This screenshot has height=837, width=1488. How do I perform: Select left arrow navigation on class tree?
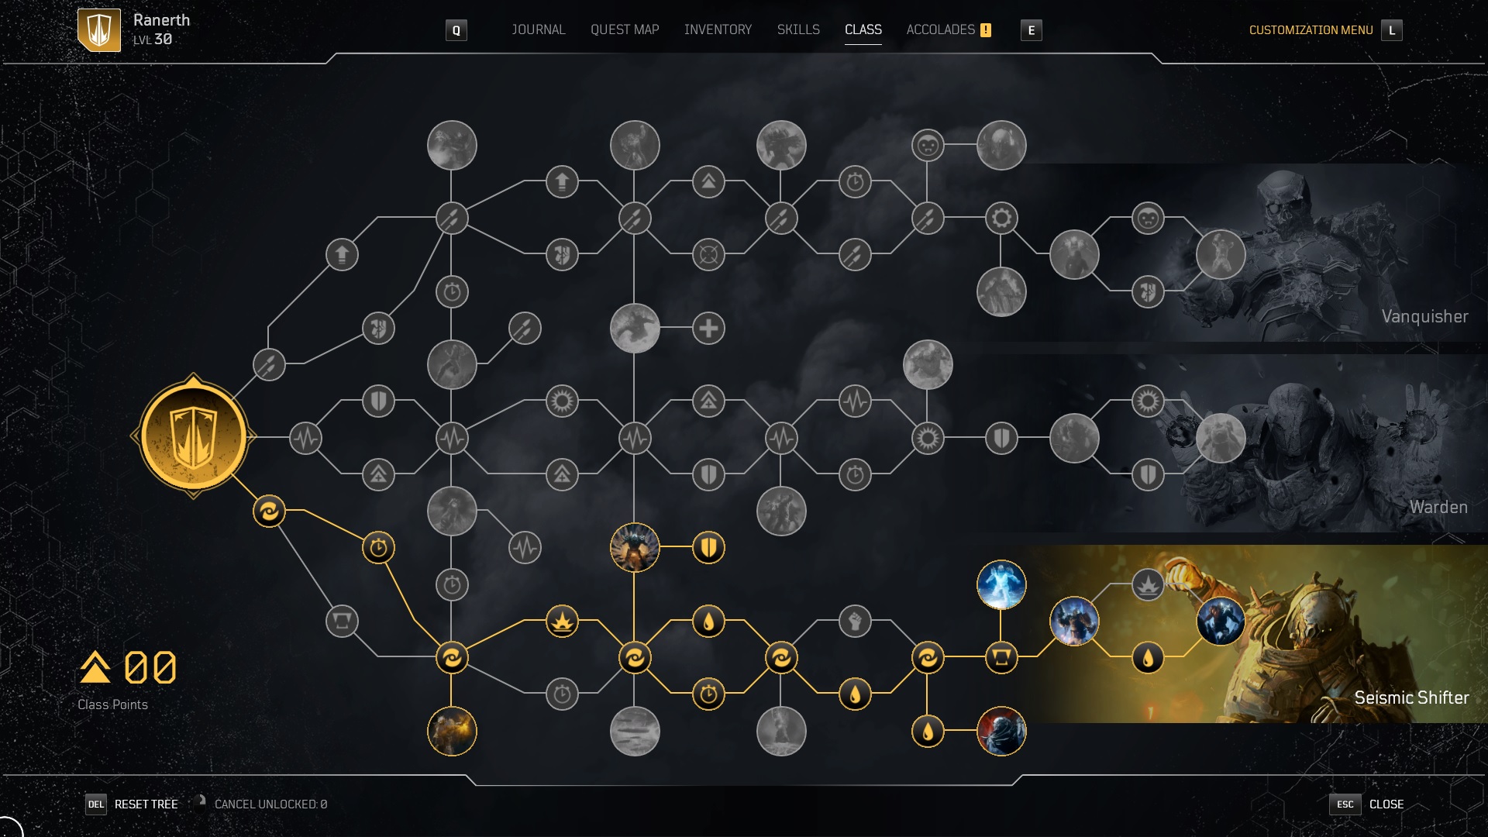[133, 436]
